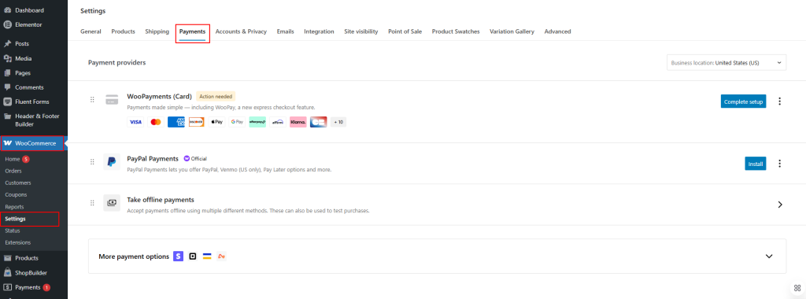Open WooCommerce Home submenu
Viewport: 806px width, 299px height.
13,159
